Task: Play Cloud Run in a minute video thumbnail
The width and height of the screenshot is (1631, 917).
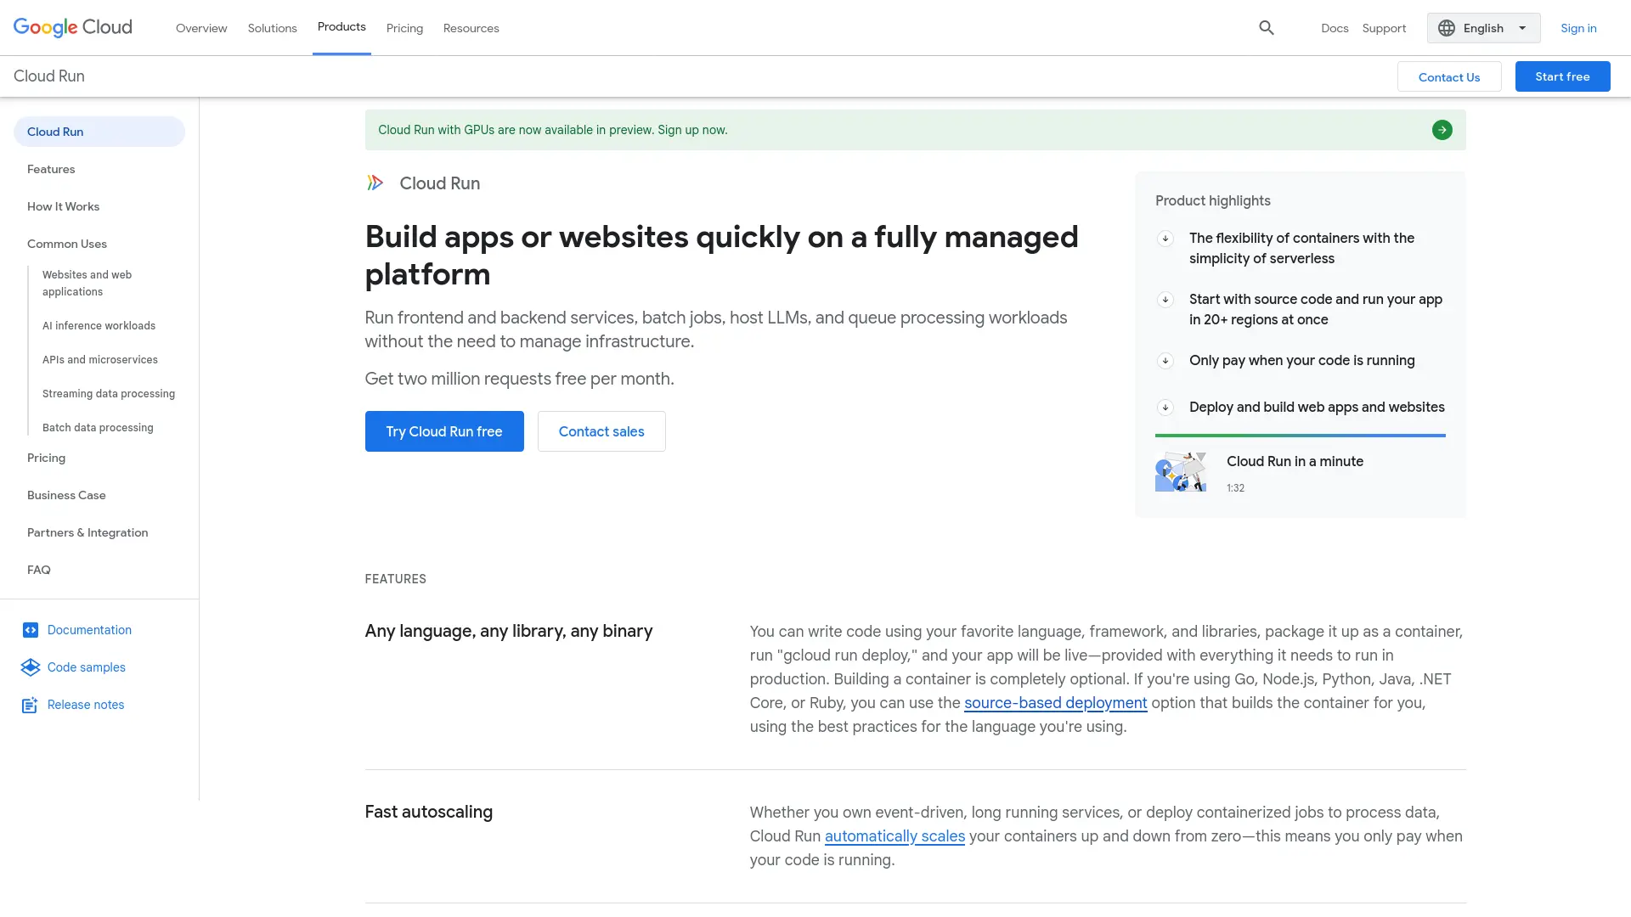Action: [1181, 472]
